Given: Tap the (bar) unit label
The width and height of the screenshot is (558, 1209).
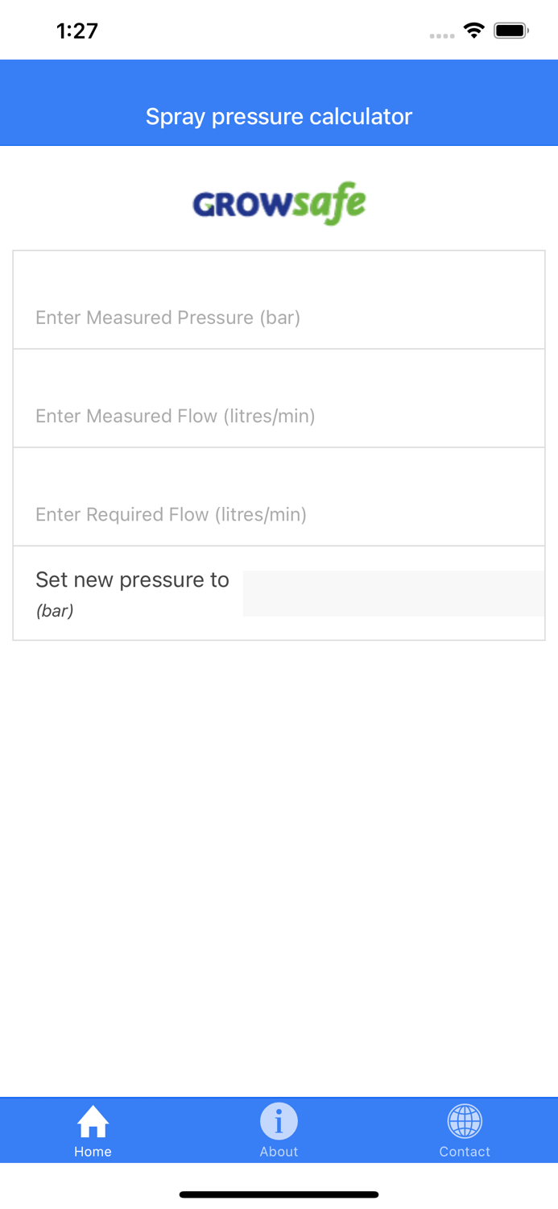Looking at the screenshot, I should pyautogui.click(x=55, y=611).
